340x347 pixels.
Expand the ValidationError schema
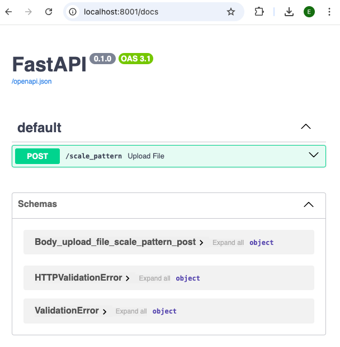pyautogui.click(x=70, y=311)
